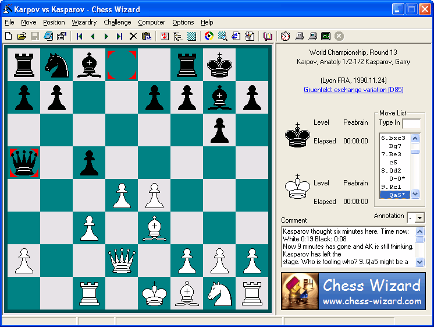434x327 pixels.
Task: Click the green oscilloscope monitor icon
Action: (x=326, y=36)
